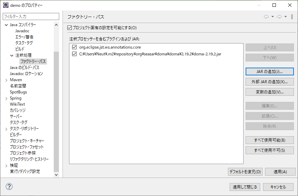Click 適用して閉じる to apply and close

click(x=245, y=187)
